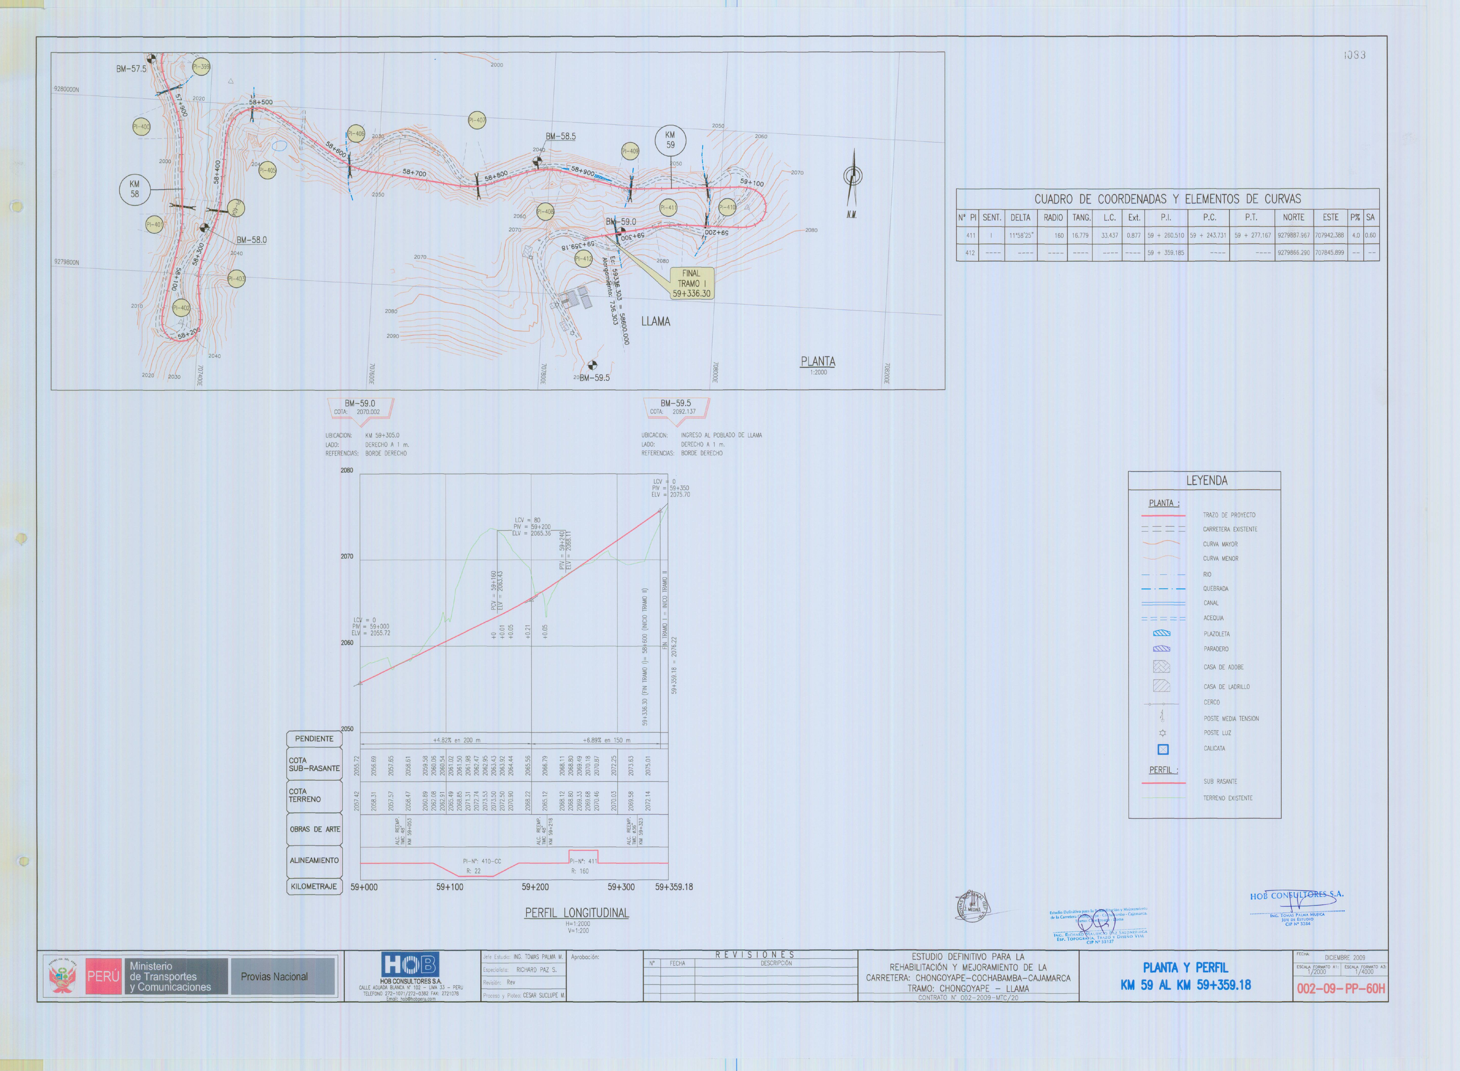Click the Provias Nacional title block box
This screenshot has height=1071, width=1460.
tap(283, 977)
